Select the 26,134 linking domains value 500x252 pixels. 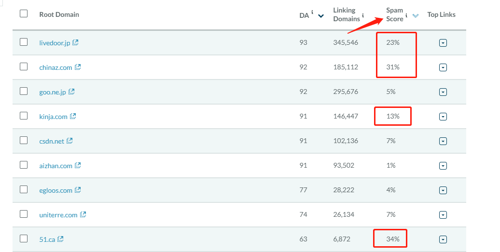coord(344,214)
